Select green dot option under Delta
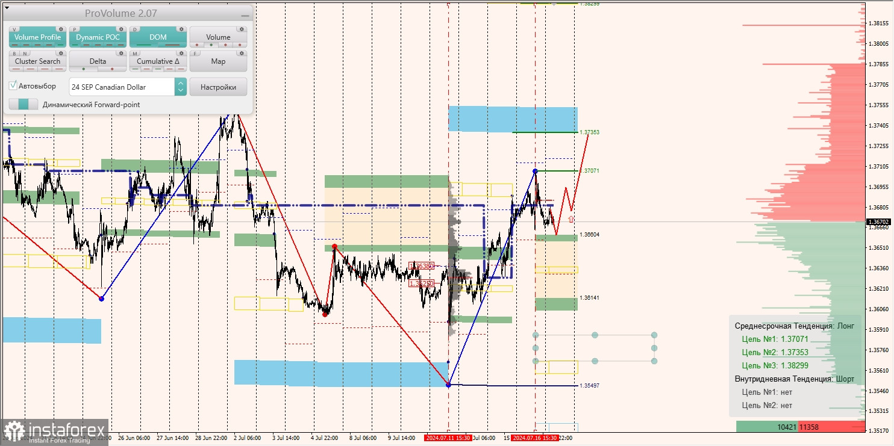The image size is (894, 446). tap(84, 69)
